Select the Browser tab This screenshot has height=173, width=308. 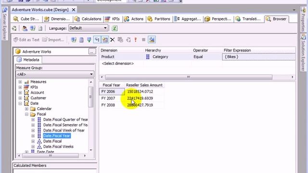[x=277, y=19]
